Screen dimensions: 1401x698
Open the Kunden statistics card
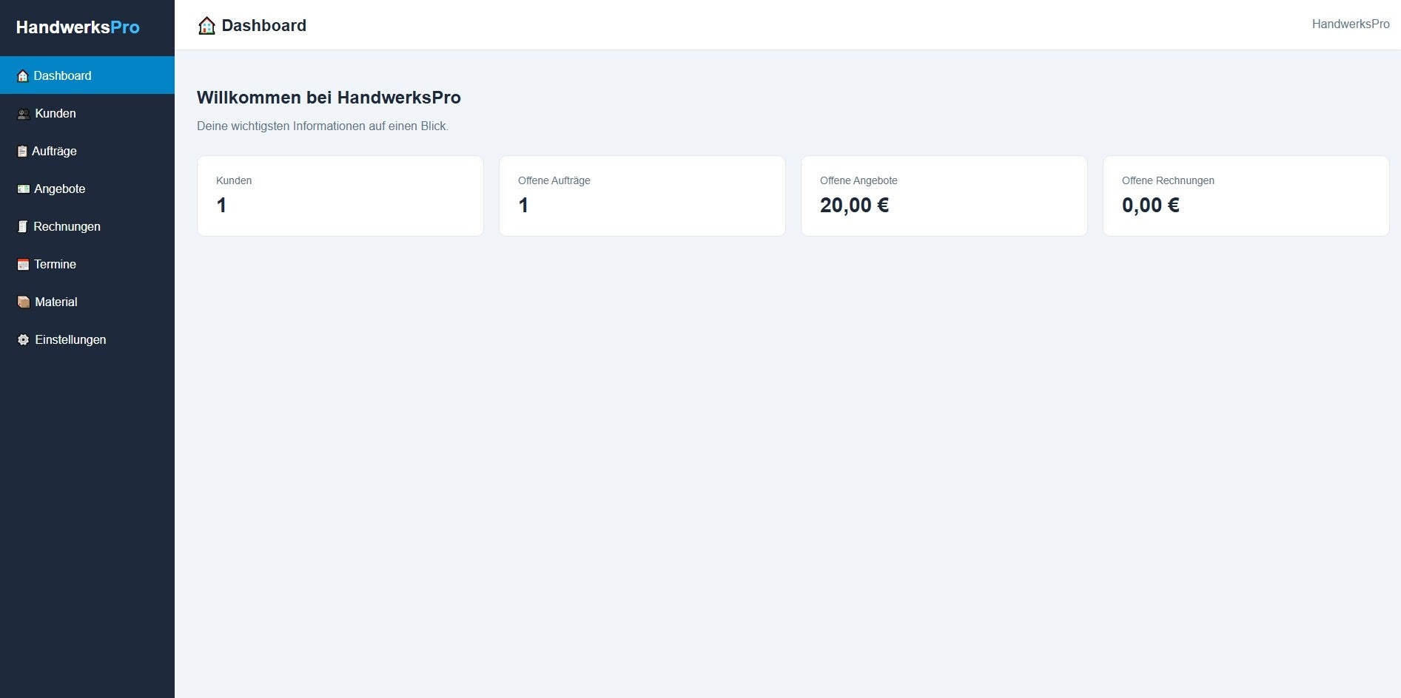point(340,196)
